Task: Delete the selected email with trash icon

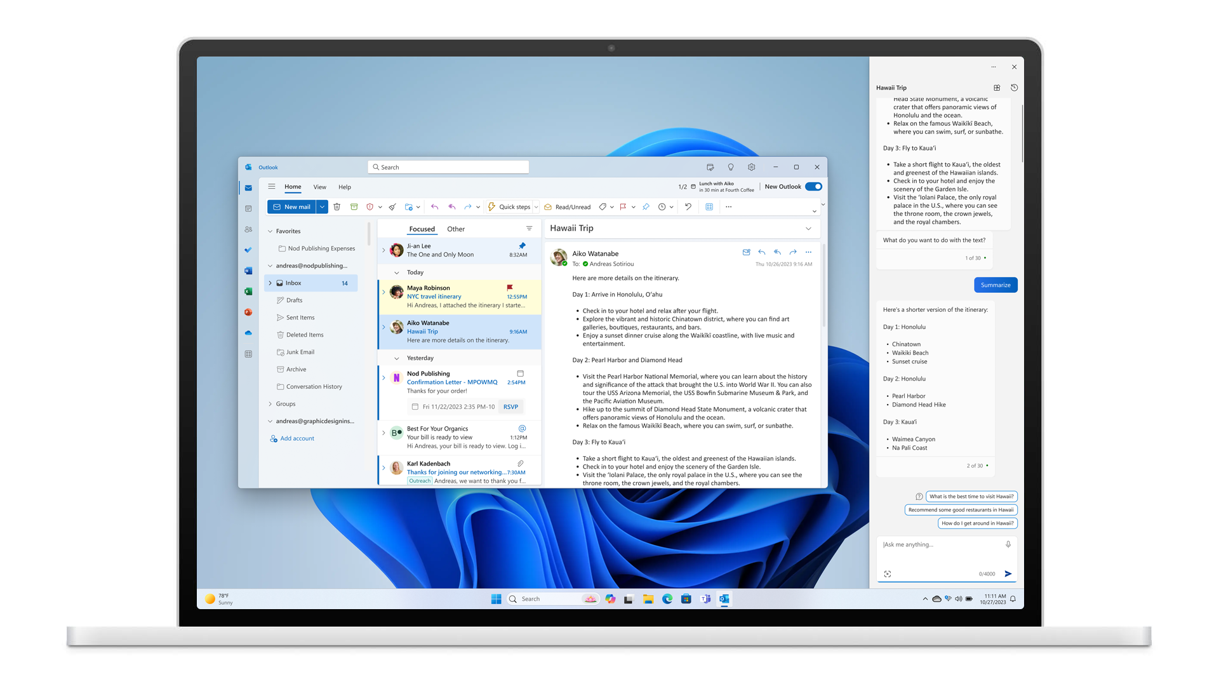Action: [x=337, y=207]
